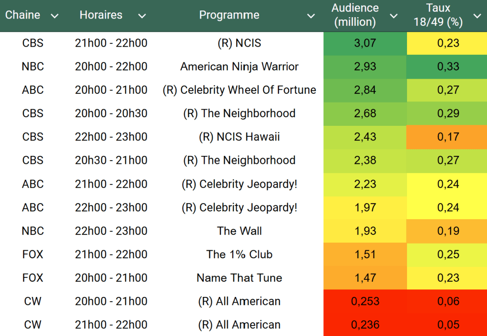
Task: Click the 3,07 audience cell
Action: pyautogui.click(x=365, y=43)
